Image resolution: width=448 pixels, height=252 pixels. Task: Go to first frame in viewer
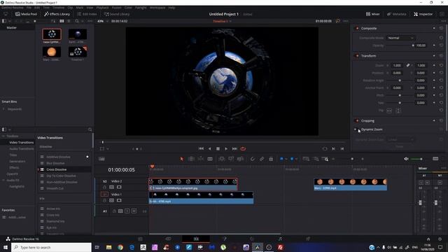[201, 148]
